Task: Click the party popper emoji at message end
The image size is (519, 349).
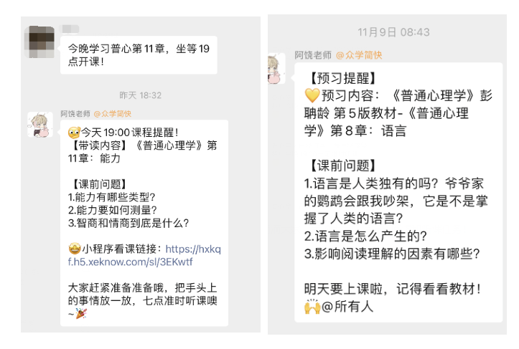Action: coord(81,313)
